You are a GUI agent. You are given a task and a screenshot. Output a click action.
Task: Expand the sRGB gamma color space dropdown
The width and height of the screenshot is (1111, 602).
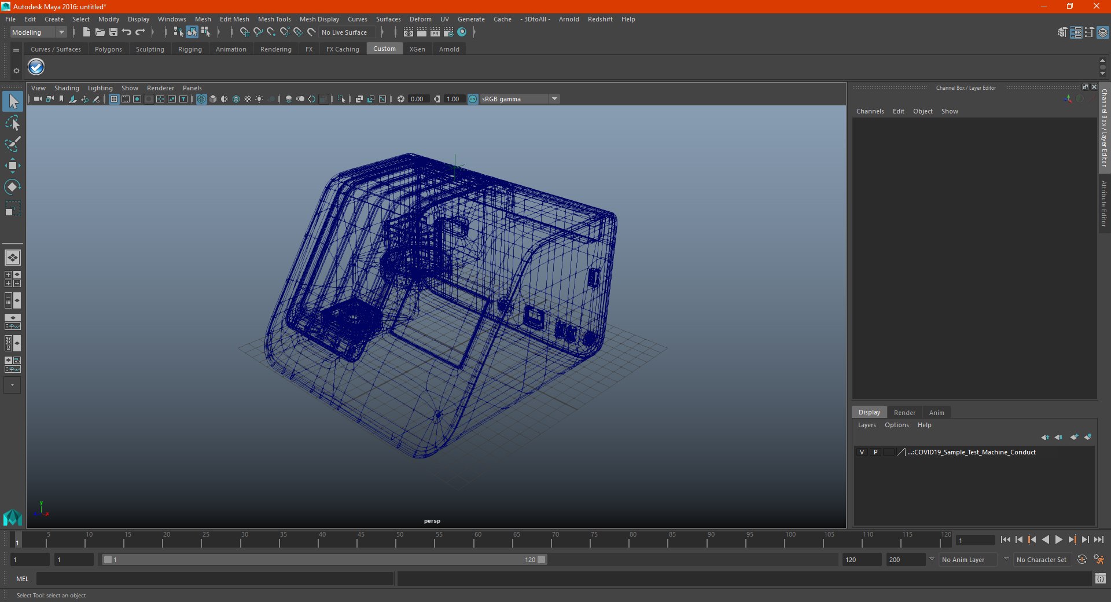point(554,99)
